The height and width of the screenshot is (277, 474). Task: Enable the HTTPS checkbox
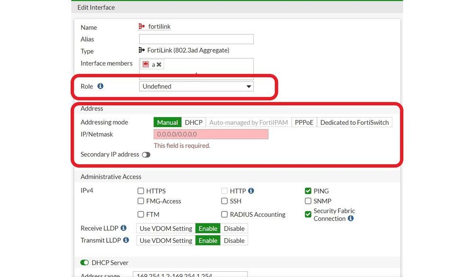pos(140,191)
